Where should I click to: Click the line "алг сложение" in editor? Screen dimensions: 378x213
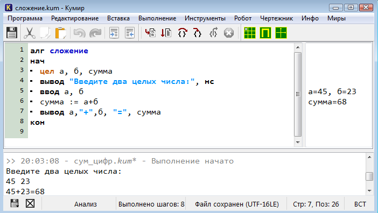(x=59, y=51)
